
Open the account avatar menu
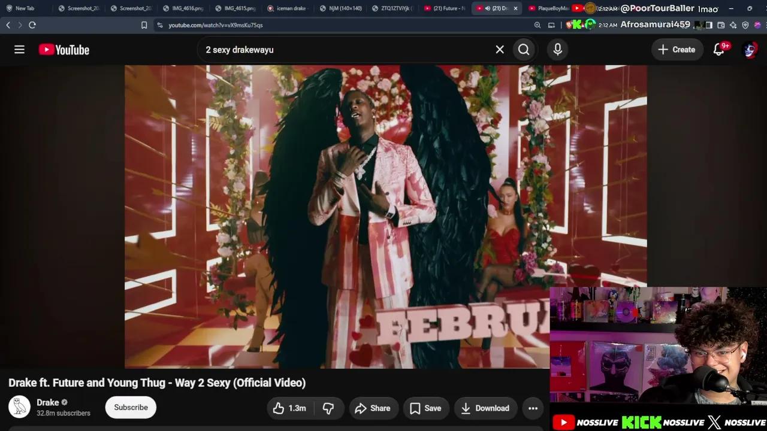(750, 50)
